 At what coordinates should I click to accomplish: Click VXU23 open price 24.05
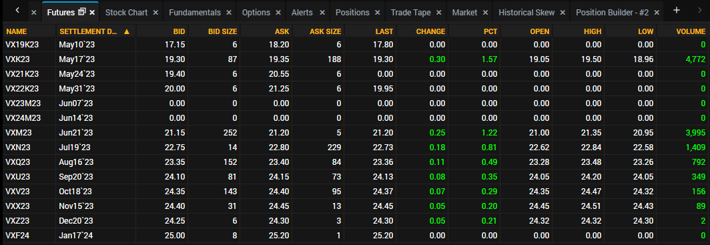tap(540, 177)
